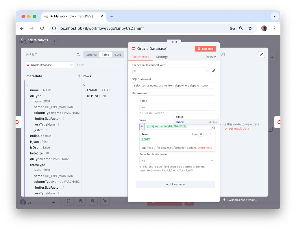Click the node panel drag handle dots

click(174, 42)
